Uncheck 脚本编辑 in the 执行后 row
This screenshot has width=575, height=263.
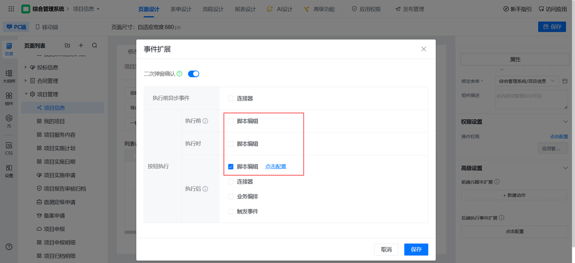click(x=231, y=167)
